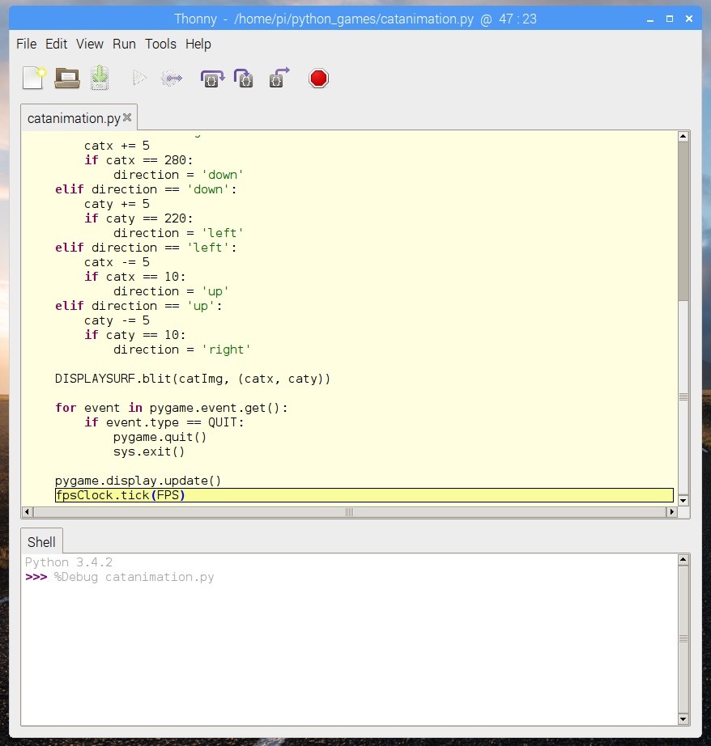The height and width of the screenshot is (746, 711).
Task: Click the Shell pane scrollbar
Action: click(683, 639)
